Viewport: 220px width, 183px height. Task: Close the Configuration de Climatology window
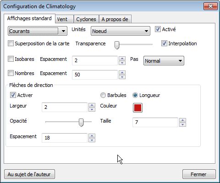tap(210, 6)
